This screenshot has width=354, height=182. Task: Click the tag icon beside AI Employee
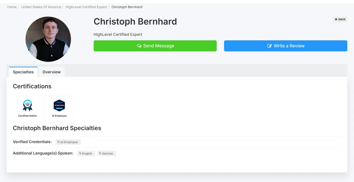coord(58,142)
